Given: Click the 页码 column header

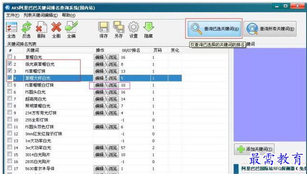Looking at the screenshot, I should (x=157, y=51).
